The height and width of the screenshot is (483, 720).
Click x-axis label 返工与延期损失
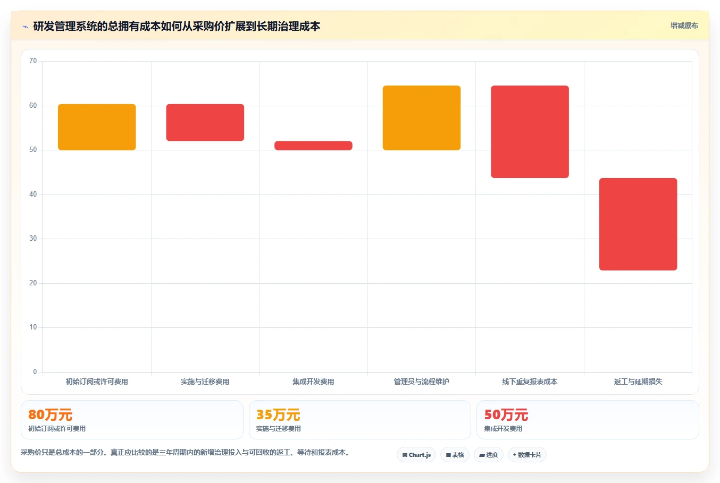coord(638,382)
